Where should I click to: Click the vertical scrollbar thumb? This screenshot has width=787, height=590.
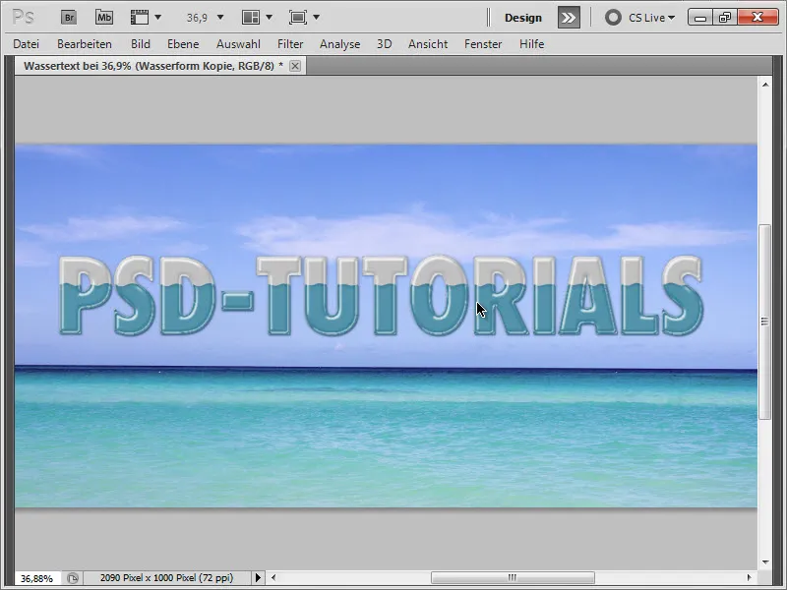tap(764, 322)
